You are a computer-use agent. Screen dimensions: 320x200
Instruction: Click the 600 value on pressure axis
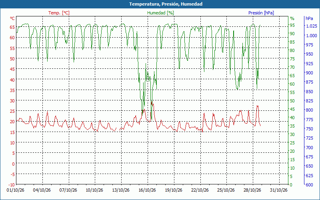point(309,185)
